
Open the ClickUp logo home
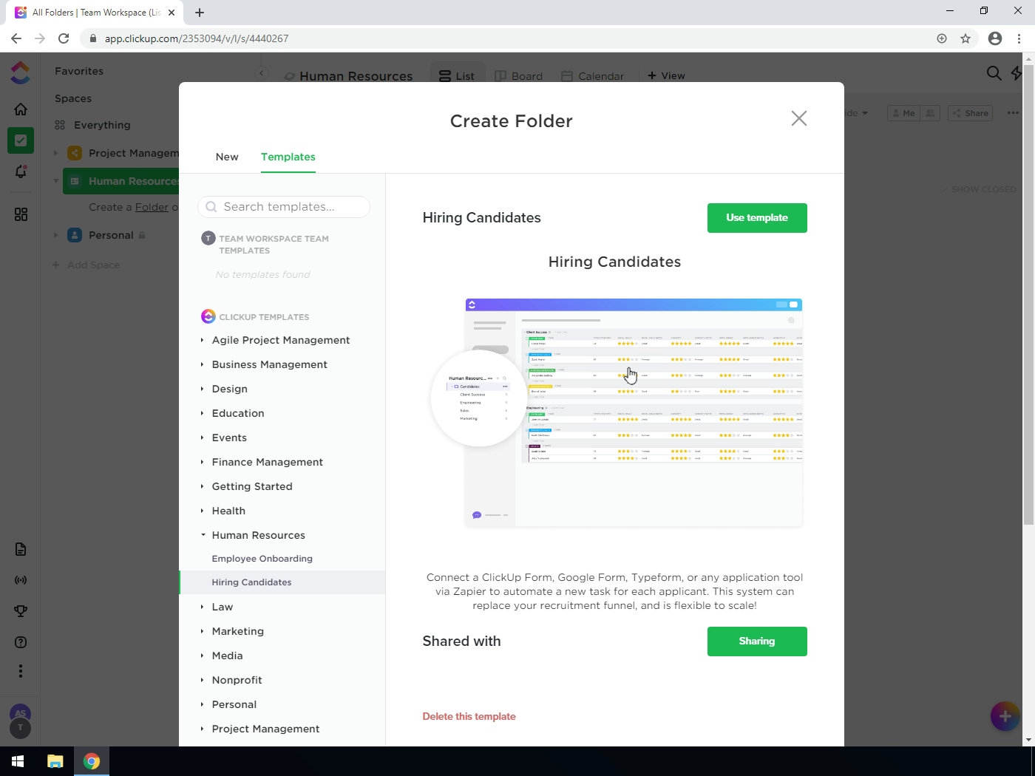coord(21,72)
